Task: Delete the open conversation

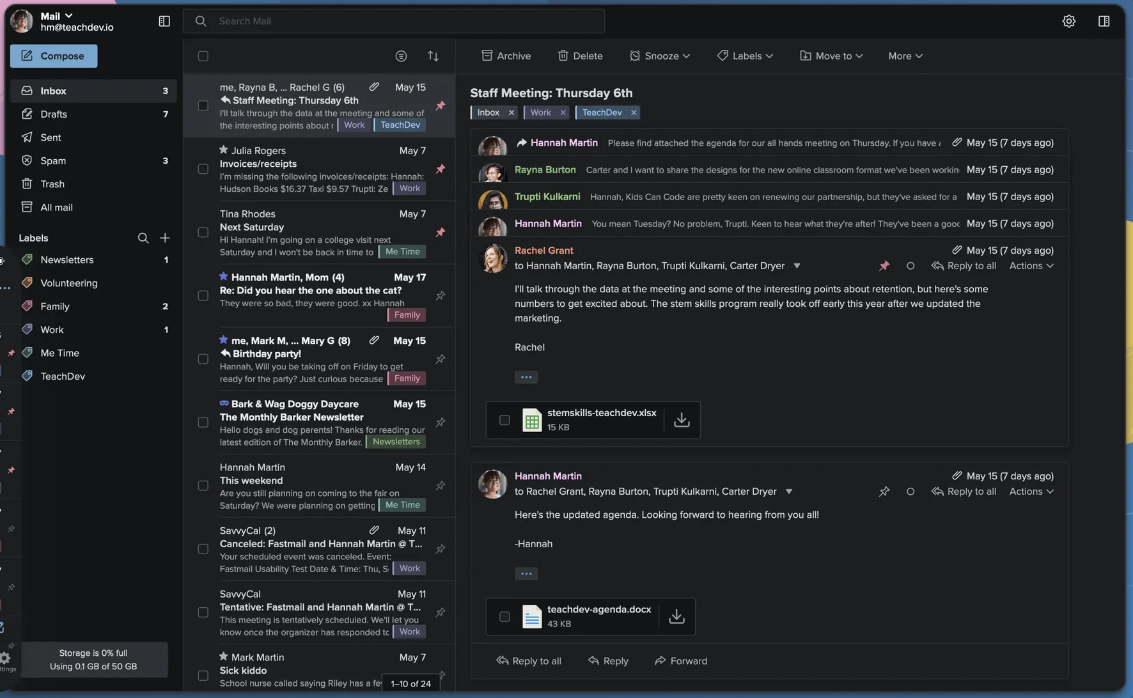Action: [579, 56]
